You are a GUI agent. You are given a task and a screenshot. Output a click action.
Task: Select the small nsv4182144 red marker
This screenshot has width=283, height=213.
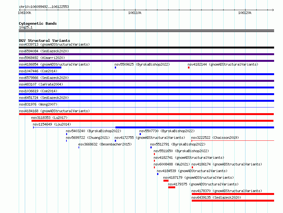click(189, 68)
